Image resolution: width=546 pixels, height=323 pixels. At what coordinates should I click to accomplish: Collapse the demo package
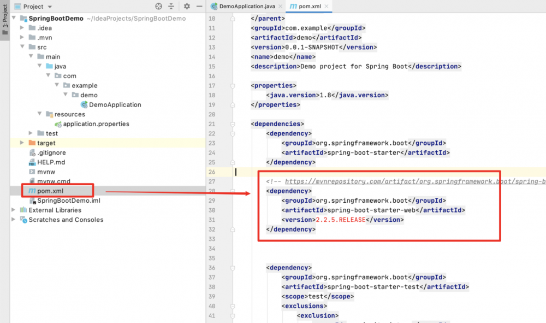(66, 95)
